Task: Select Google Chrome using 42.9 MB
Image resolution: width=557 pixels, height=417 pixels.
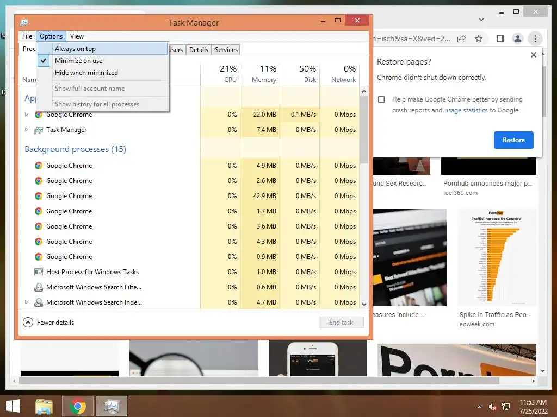Action: [x=189, y=196]
